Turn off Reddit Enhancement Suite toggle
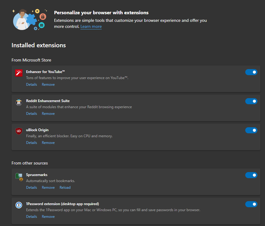The height and width of the screenshot is (226, 265). coord(251,101)
